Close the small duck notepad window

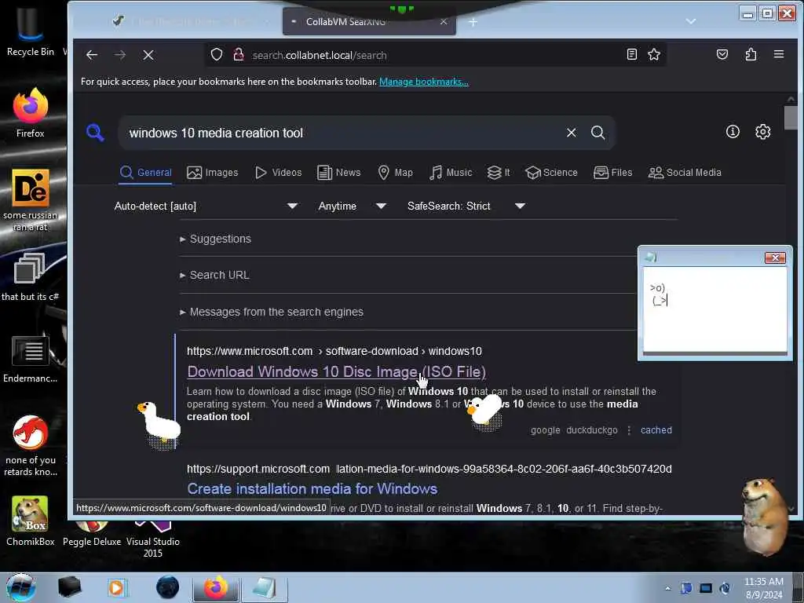(x=775, y=258)
